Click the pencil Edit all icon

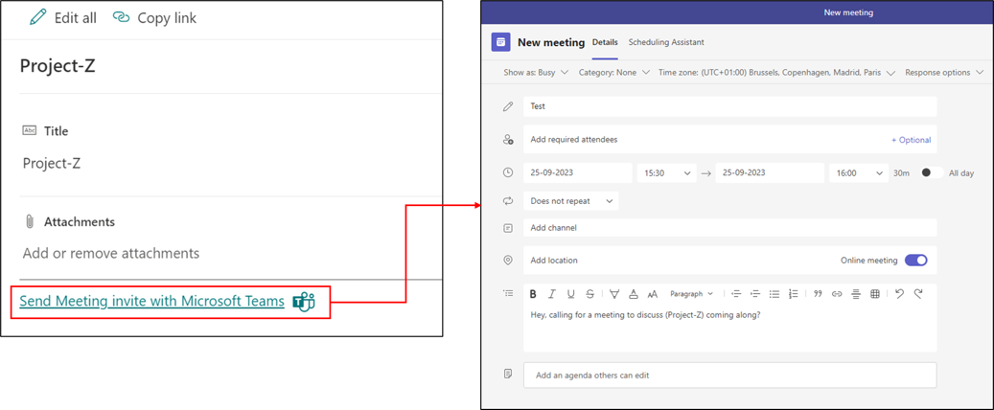click(38, 17)
